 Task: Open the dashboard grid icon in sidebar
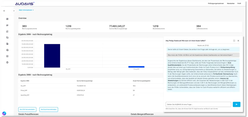pyautogui.click(x=7, y=19)
